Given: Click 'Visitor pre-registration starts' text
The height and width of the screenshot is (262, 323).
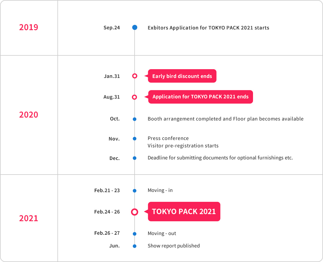Looking at the screenshot, I should [x=183, y=146].
